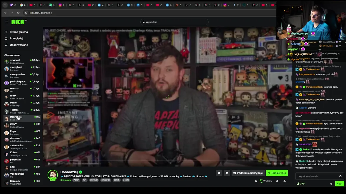Click the KICK logo

tap(19, 22)
